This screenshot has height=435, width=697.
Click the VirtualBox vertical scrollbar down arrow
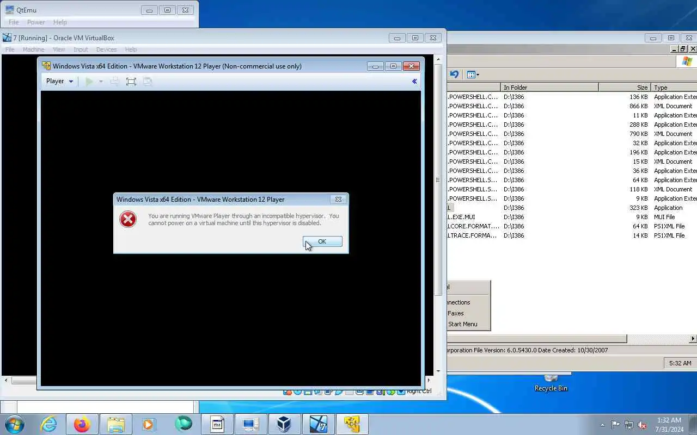438,371
